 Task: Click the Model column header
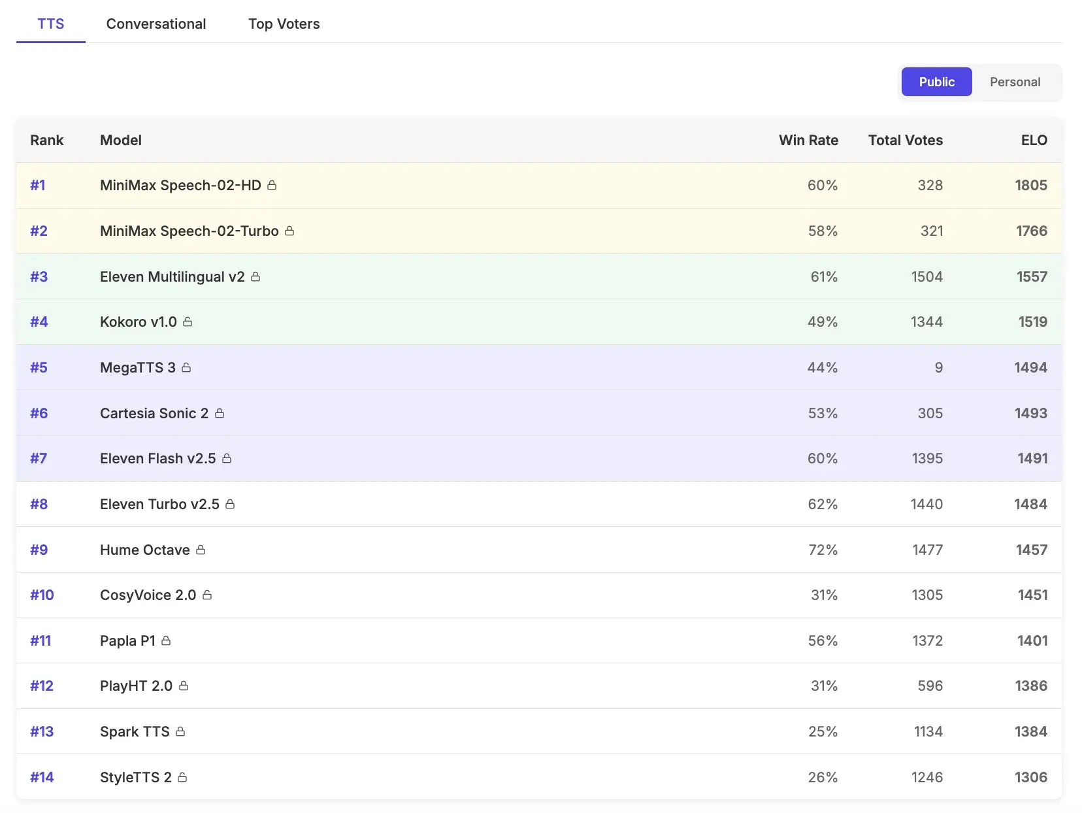121,141
